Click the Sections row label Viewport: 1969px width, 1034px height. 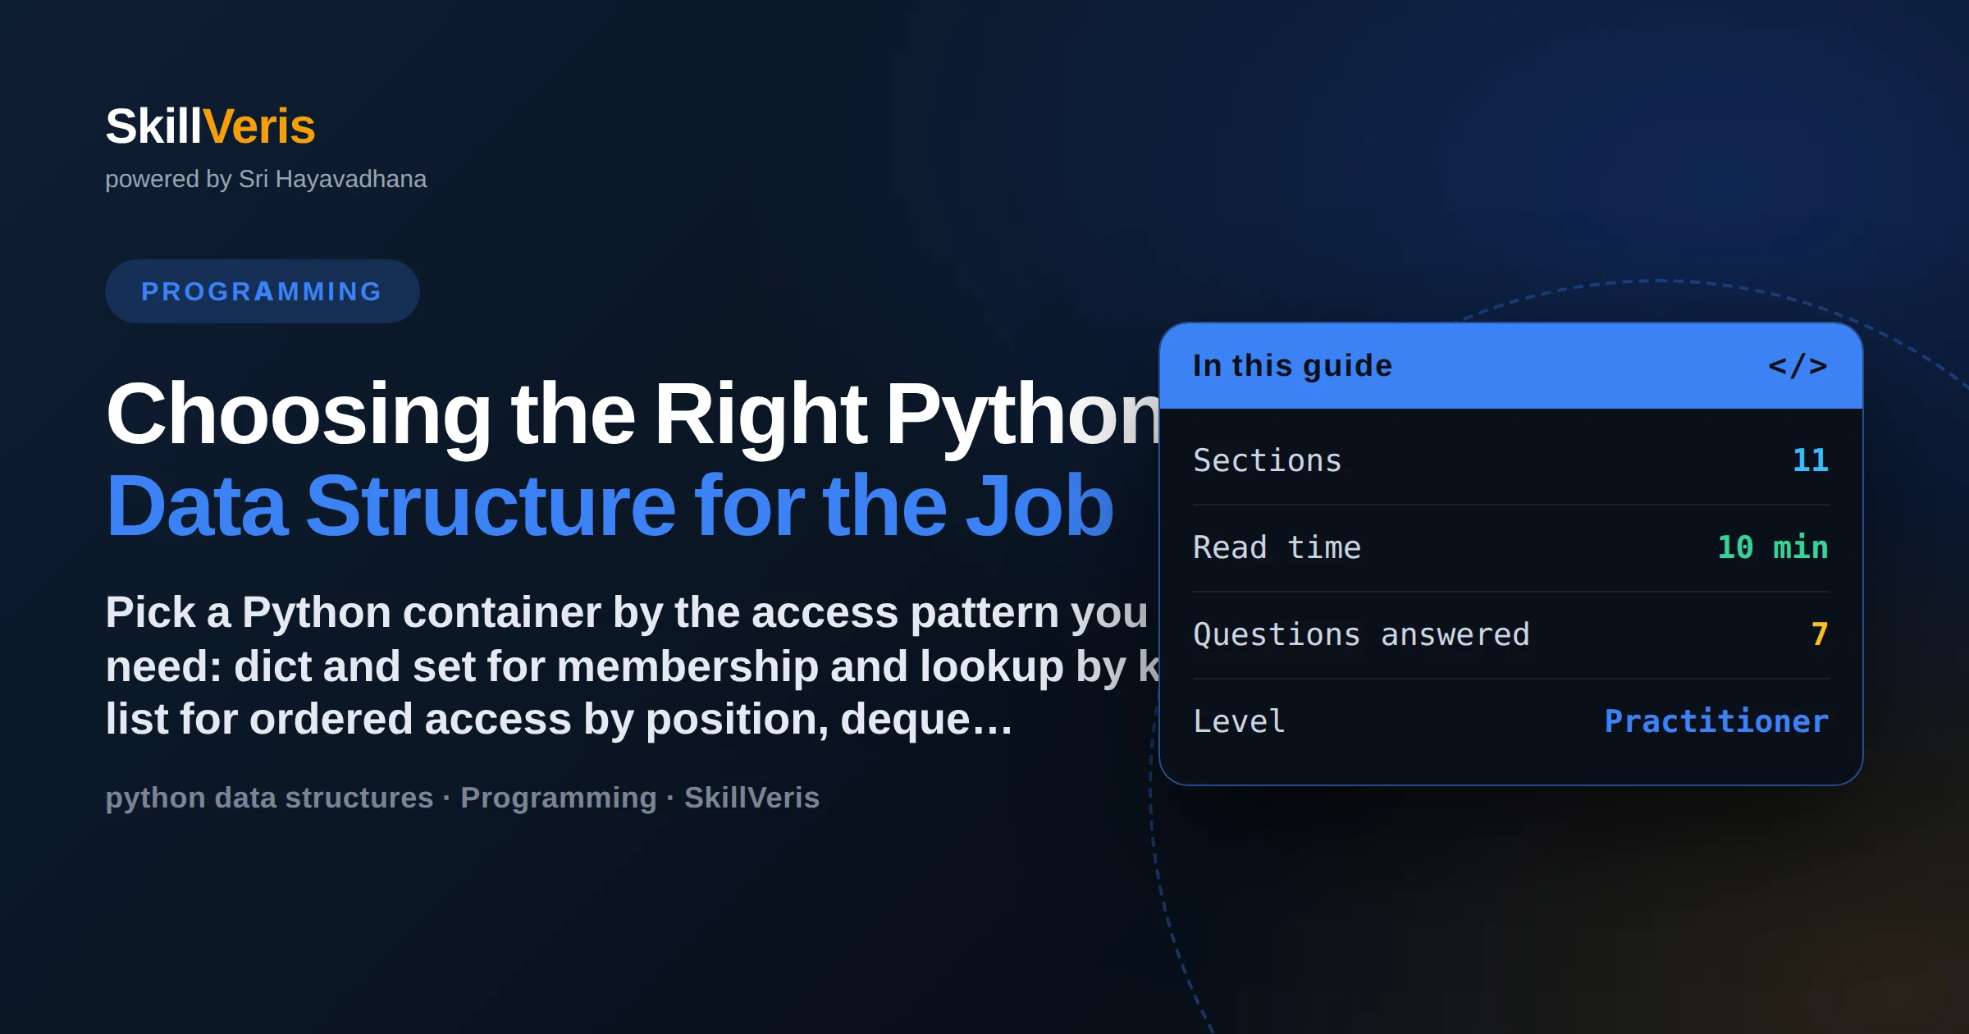(1268, 460)
